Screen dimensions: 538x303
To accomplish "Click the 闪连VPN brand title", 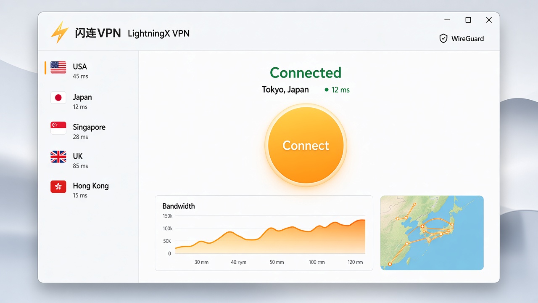I will tap(98, 33).
